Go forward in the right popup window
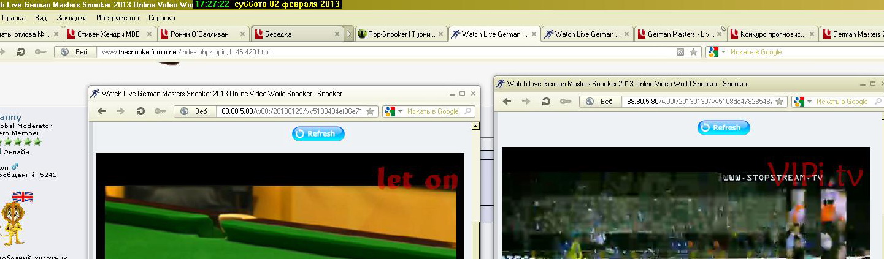This screenshot has height=259, width=884. [526, 102]
